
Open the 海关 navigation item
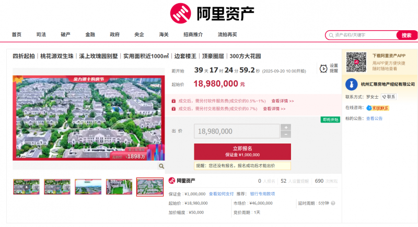coord(164,34)
